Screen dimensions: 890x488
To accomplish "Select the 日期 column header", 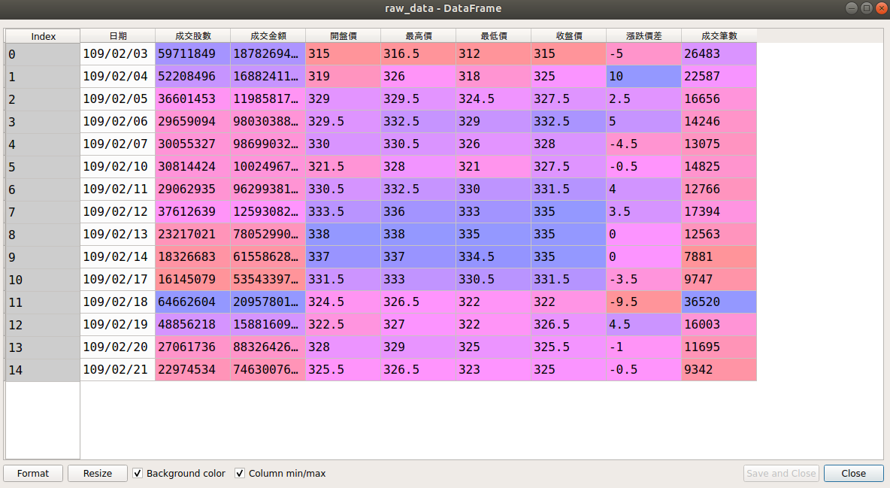I will (117, 36).
